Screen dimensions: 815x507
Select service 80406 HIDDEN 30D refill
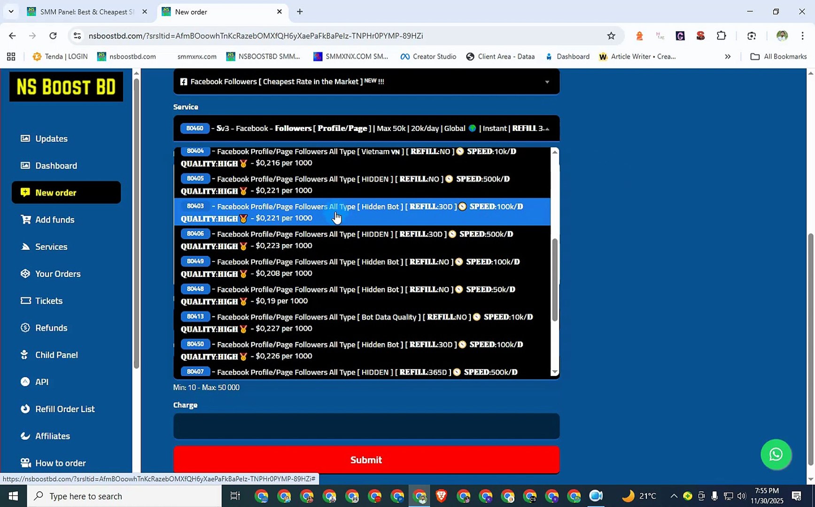click(362, 240)
